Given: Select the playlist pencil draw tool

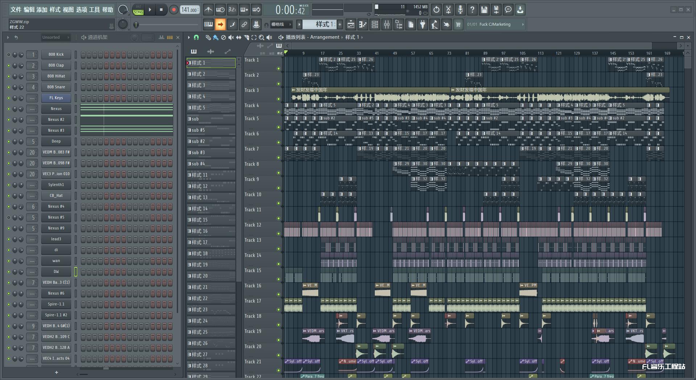Looking at the screenshot, I should 208,37.
